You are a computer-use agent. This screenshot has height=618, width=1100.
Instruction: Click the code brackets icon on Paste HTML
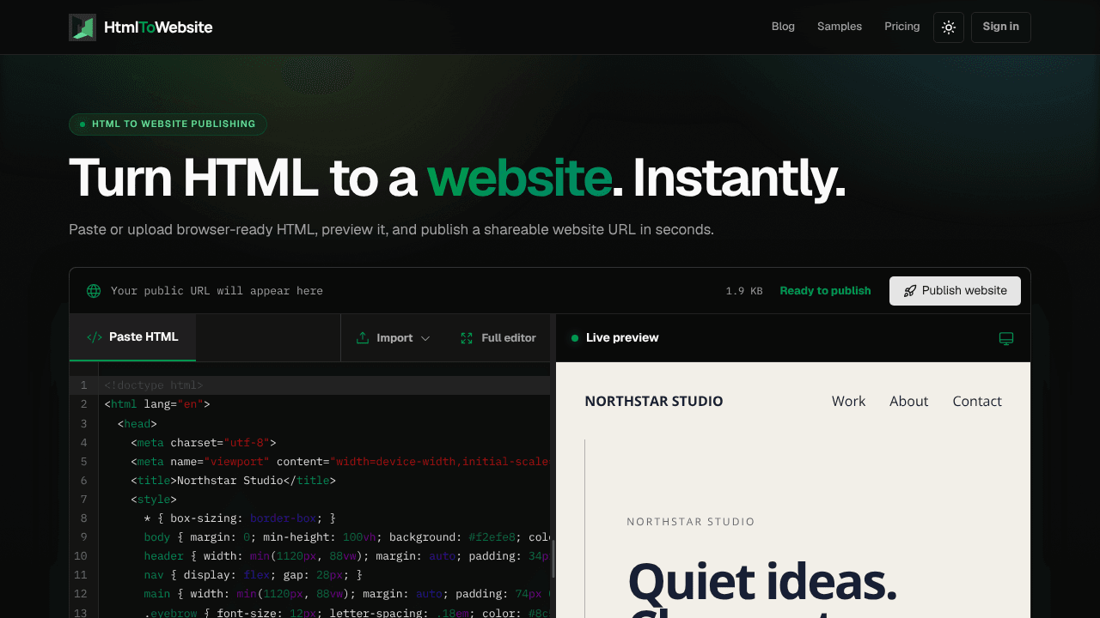95,337
